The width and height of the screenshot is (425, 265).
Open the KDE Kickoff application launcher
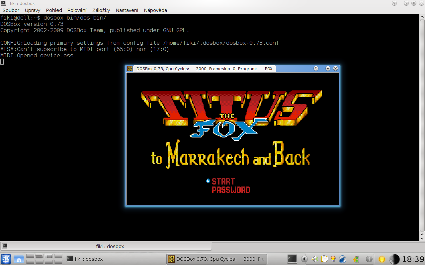tap(6, 259)
